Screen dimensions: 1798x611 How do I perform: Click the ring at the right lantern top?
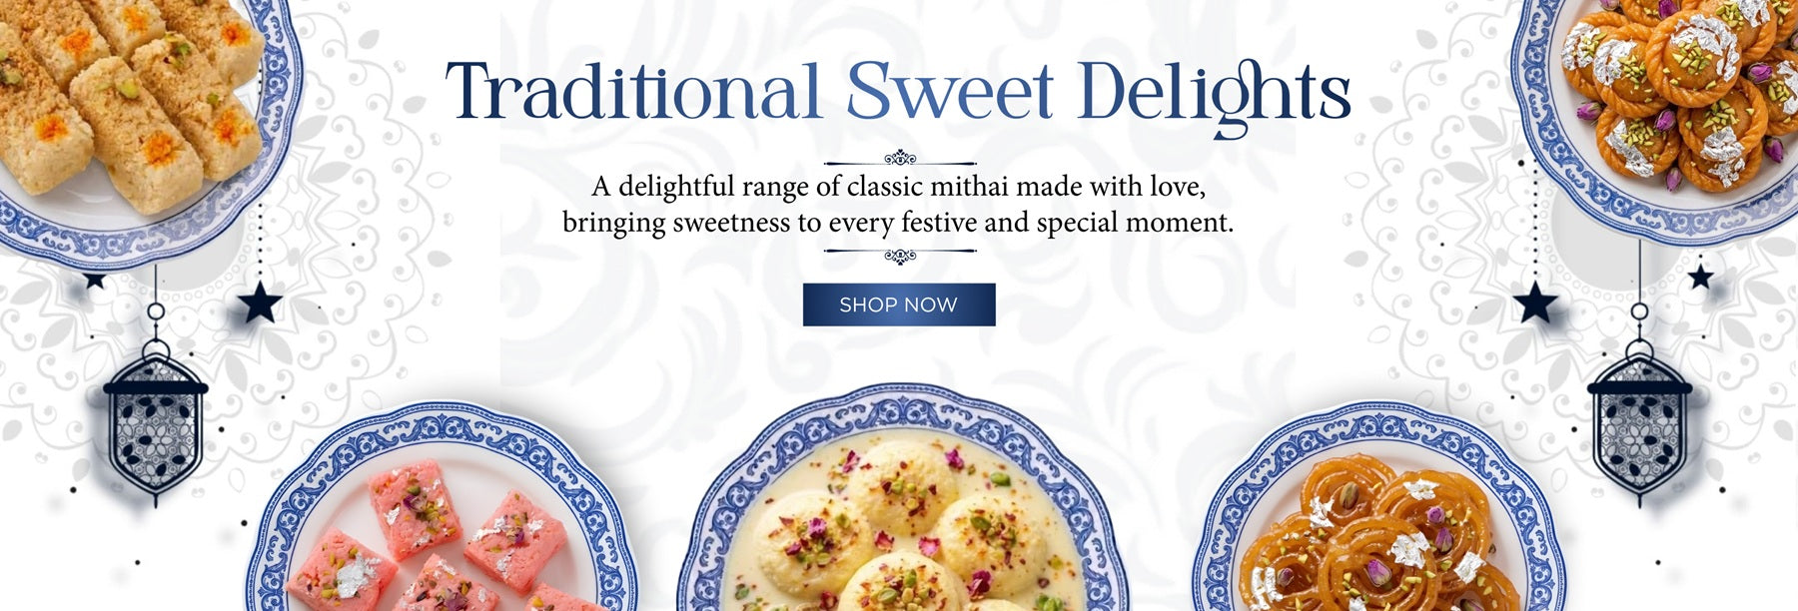(1639, 311)
